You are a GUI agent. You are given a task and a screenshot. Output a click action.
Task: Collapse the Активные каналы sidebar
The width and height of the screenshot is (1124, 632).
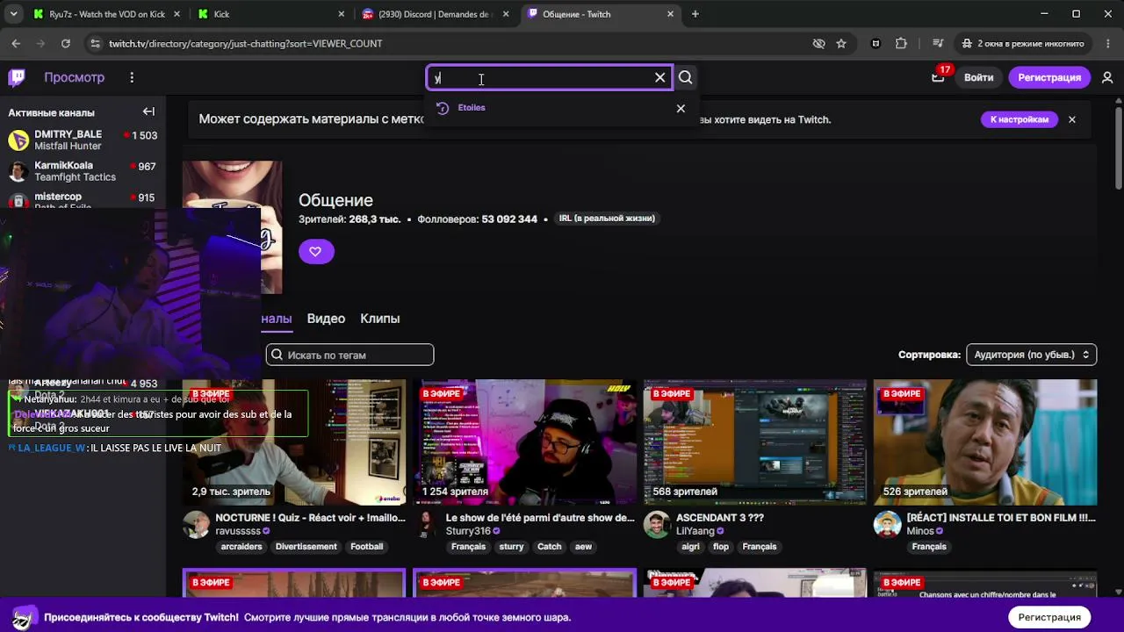148,111
